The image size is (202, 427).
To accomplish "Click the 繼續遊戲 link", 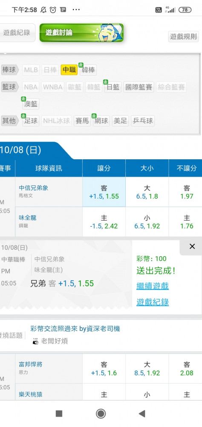I will [x=153, y=286].
